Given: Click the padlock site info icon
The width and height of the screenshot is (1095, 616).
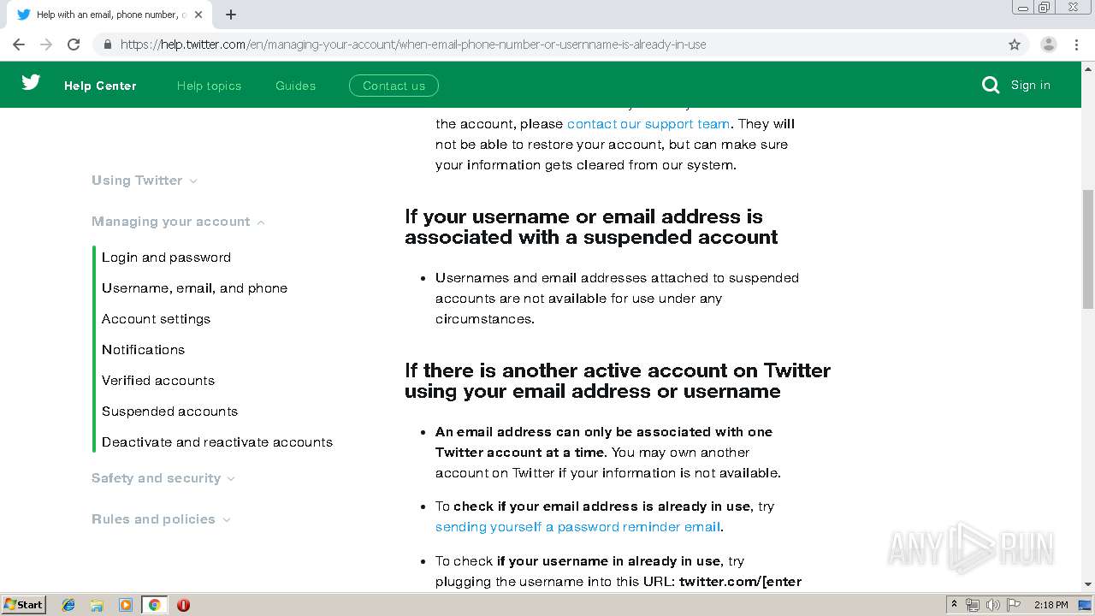Looking at the screenshot, I should [107, 44].
